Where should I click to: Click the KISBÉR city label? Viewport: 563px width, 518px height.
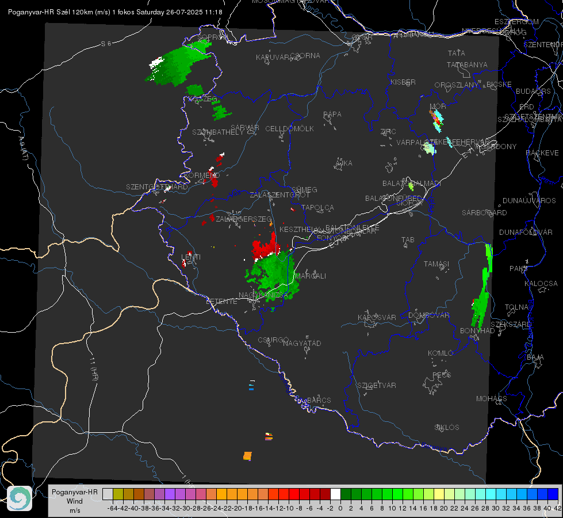403,82
